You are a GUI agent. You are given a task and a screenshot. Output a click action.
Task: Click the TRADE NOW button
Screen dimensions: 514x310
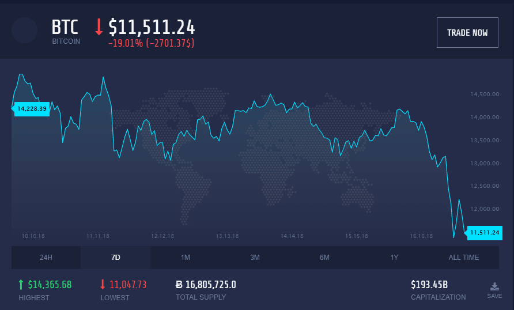[467, 32]
